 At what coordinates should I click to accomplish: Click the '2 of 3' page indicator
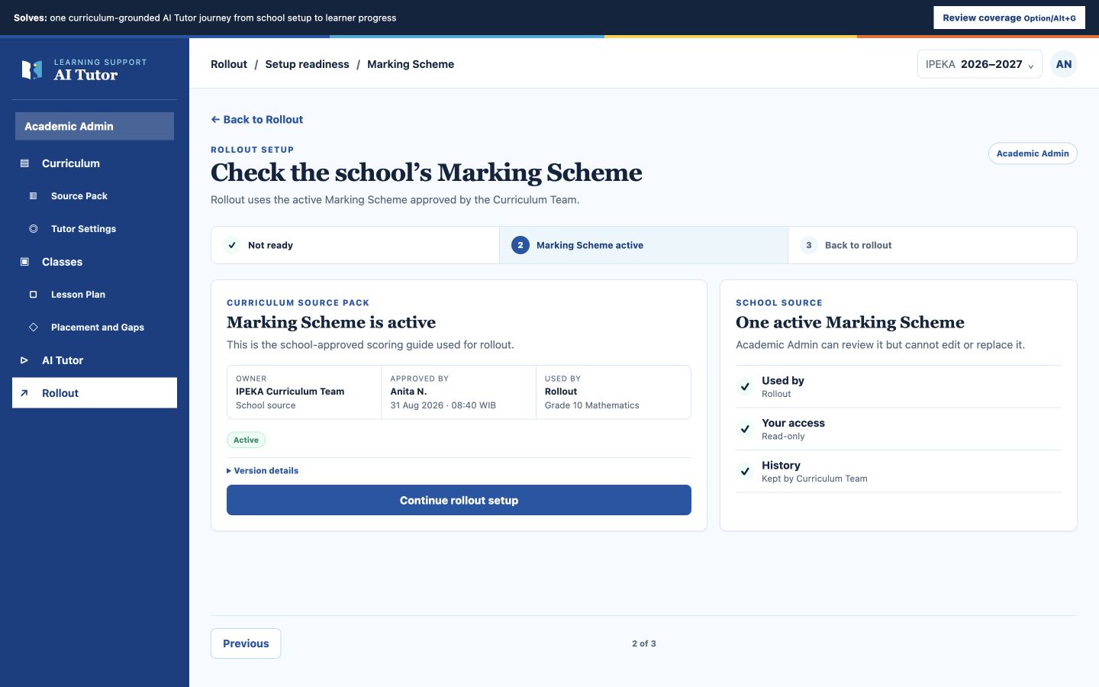(x=644, y=643)
